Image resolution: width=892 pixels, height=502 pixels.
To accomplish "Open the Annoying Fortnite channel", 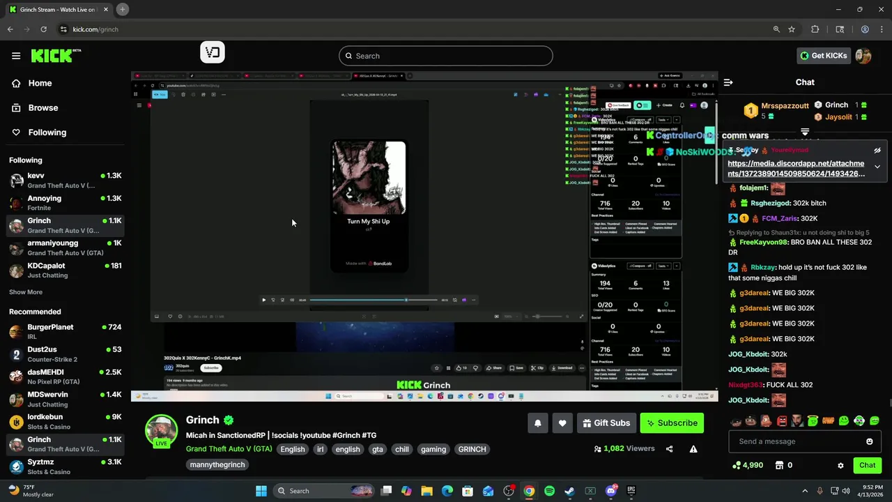I will [x=65, y=203].
